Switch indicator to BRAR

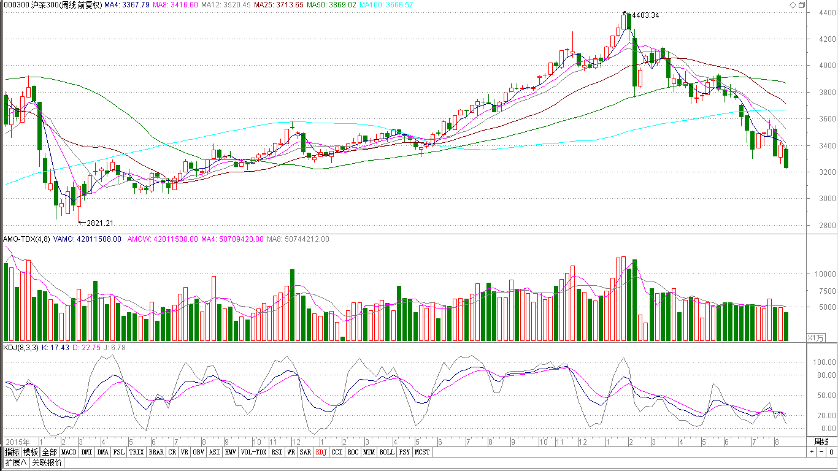pos(156,452)
